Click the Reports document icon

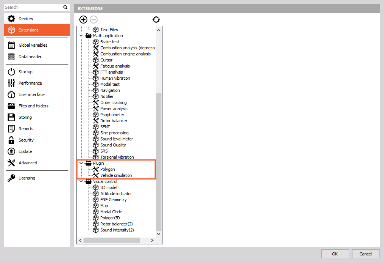(x=11, y=129)
